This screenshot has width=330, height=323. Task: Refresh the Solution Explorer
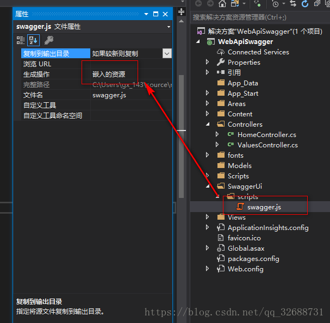(x=305, y=4)
